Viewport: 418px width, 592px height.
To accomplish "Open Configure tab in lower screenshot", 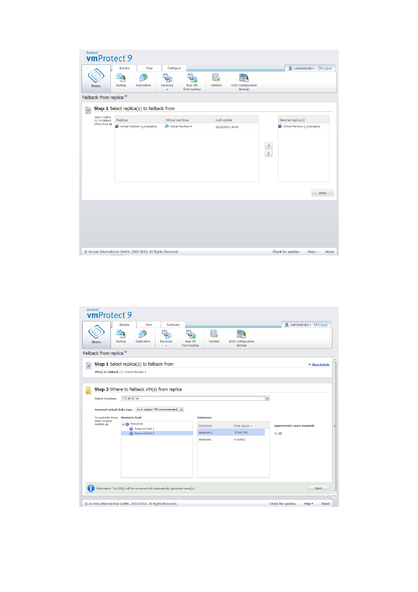I will pos(173,325).
